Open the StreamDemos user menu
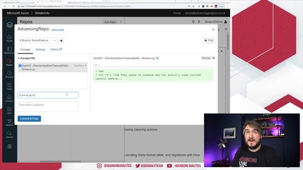This screenshot has width=303, height=170. coord(216,22)
